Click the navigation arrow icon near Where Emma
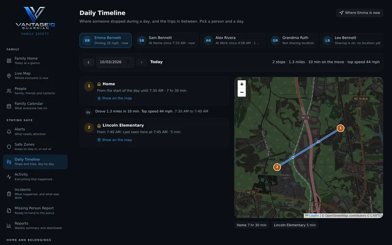The image size is (392, 245). pyautogui.click(x=341, y=13)
